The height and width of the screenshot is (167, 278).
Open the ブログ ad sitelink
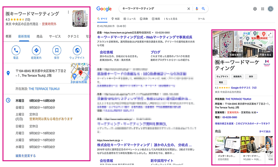coord(156,52)
